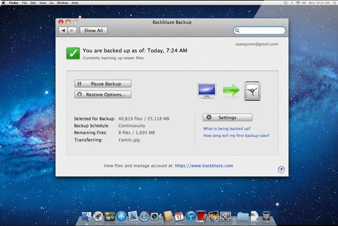Follow the 'What is being backed up?' link

click(227, 128)
